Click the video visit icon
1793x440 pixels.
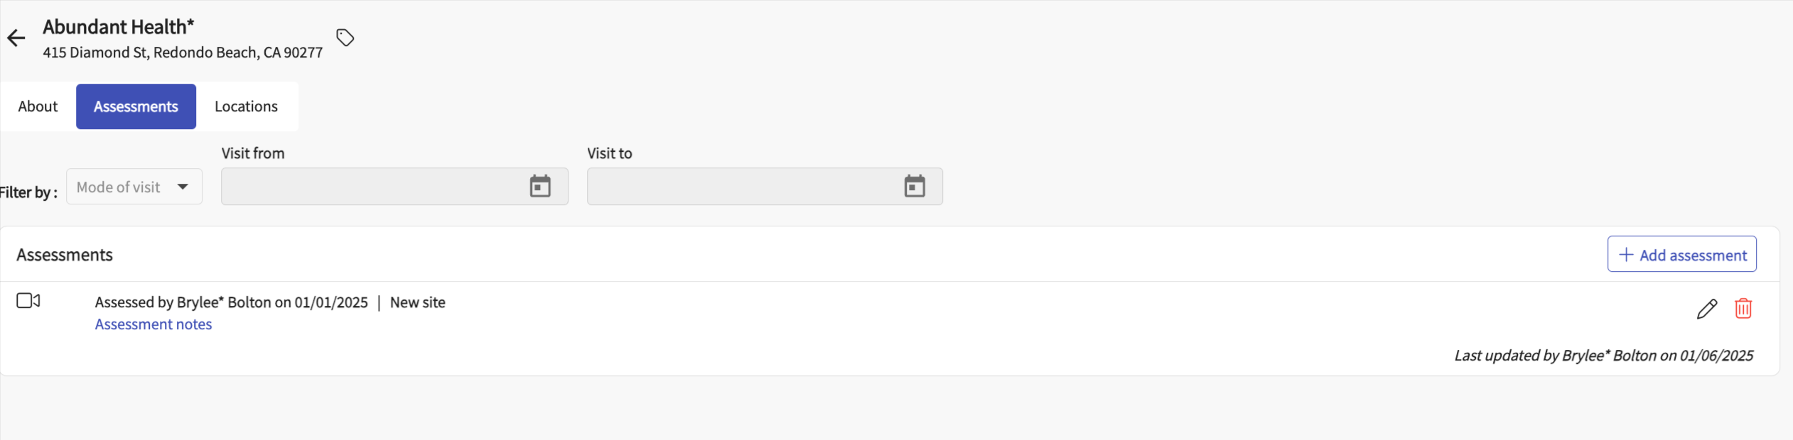click(28, 301)
